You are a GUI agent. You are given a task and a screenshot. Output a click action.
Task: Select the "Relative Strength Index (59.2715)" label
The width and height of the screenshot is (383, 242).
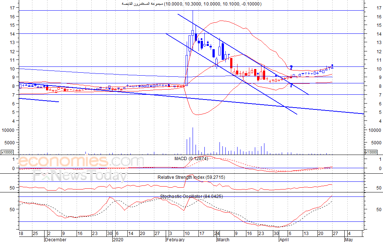[191, 177]
